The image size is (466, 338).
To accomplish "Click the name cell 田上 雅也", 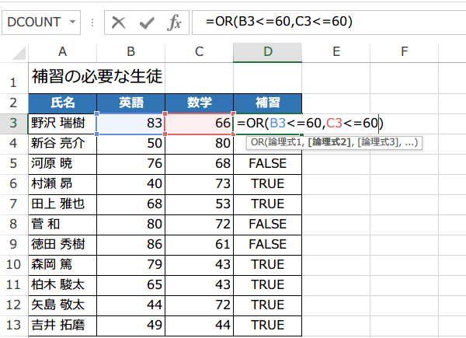I will (x=62, y=204).
